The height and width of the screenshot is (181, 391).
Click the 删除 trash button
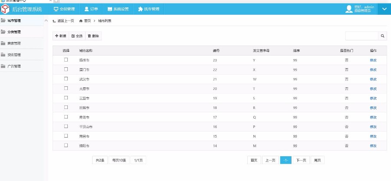coord(93,36)
